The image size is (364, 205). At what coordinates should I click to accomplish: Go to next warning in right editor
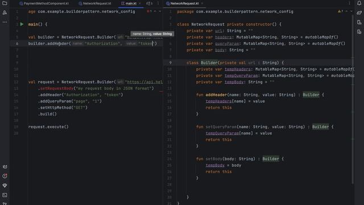351,11
